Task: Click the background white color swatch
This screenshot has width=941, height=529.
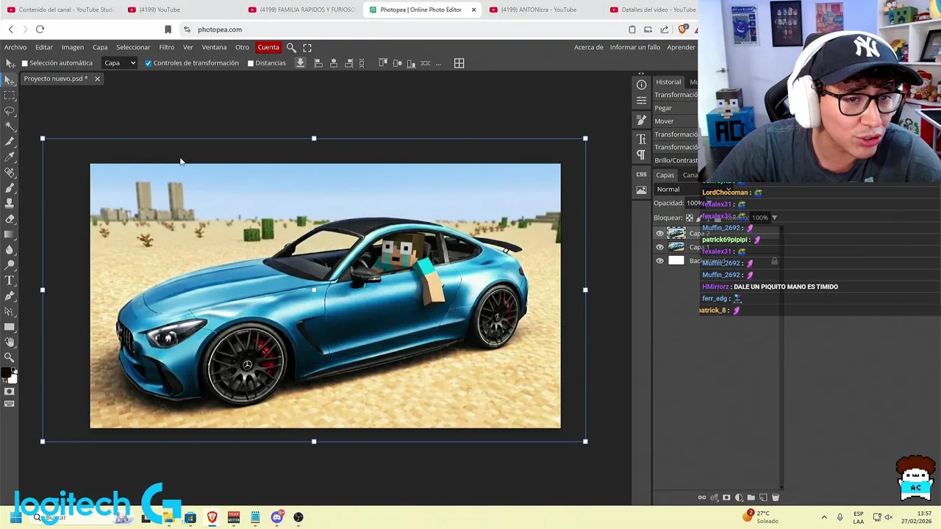Action: point(12,379)
